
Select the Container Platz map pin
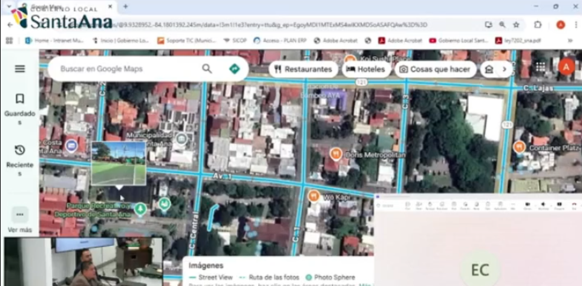(518, 147)
